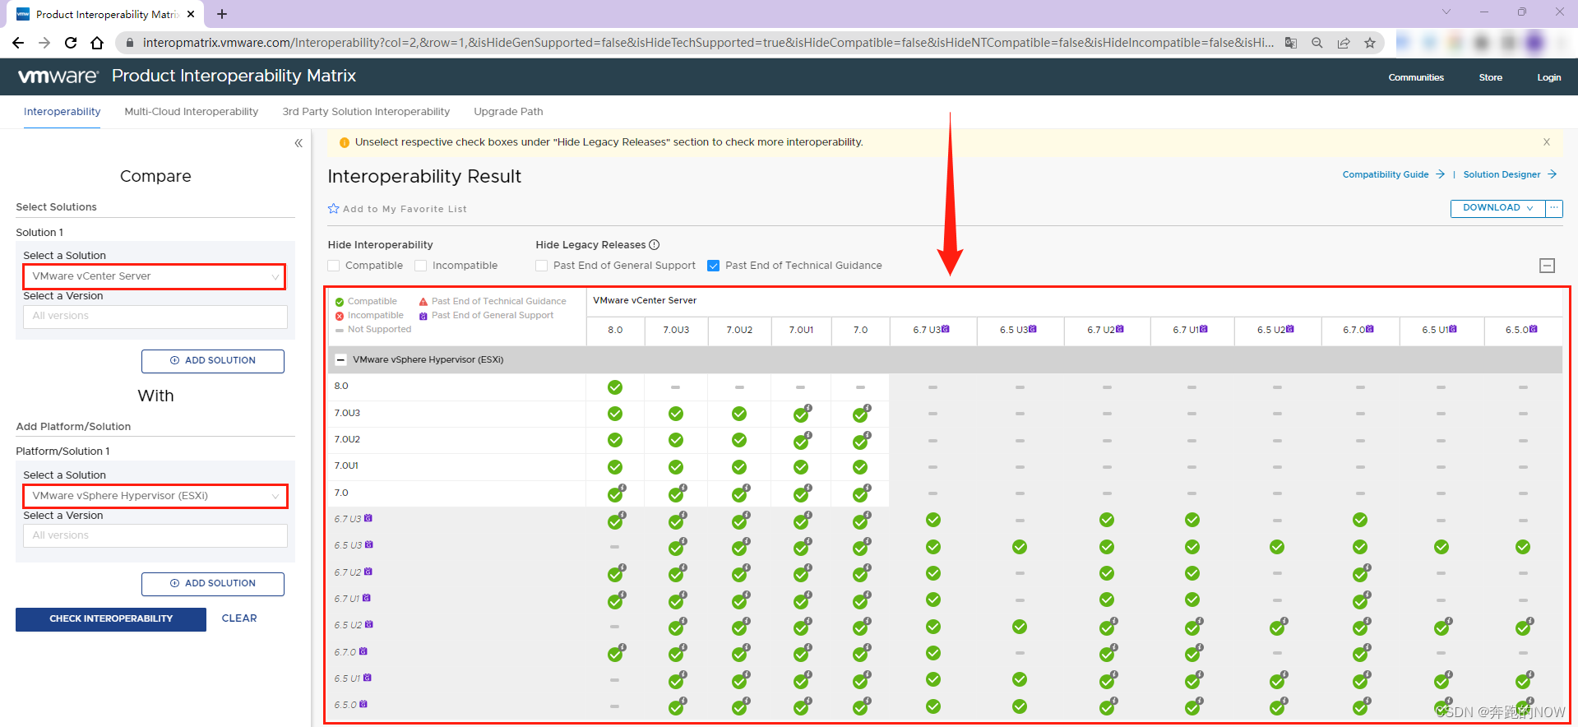The image size is (1578, 727).
Task: Toggle the Incompatible checkbox
Action: 421,266
